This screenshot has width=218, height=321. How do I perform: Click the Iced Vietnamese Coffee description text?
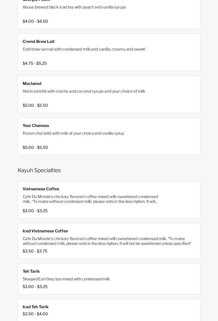(x=107, y=241)
